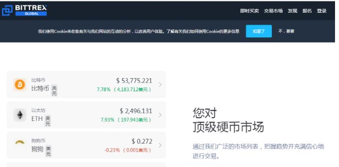Decline cookies via 不，谢谢
The image size is (339, 167).
(x=286, y=31)
